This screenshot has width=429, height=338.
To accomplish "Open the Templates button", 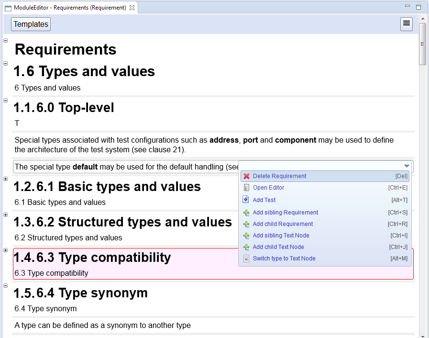I will (31, 24).
